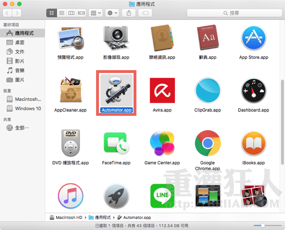Select the App Store.app icon
This screenshot has width=285, height=230.
(x=254, y=38)
